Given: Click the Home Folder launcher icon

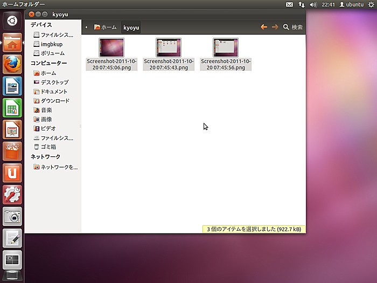Looking at the screenshot, I should [12, 43].
